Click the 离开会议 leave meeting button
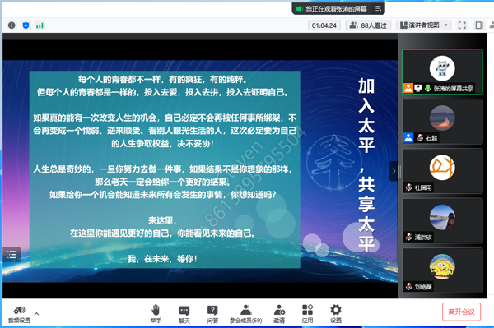The image size is (494, 328). click(x=461, y=312)
